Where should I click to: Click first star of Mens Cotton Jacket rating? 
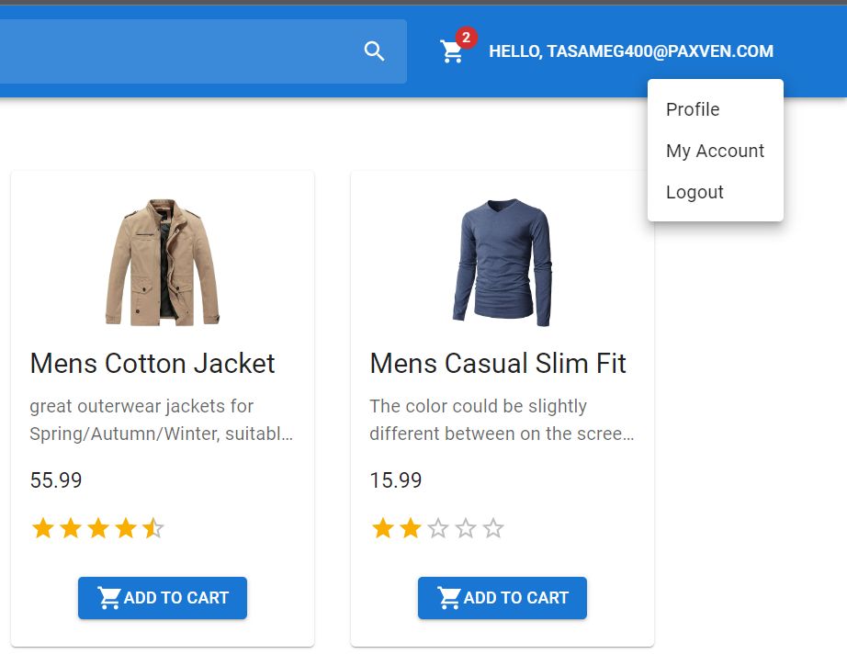tap(42, 528)
